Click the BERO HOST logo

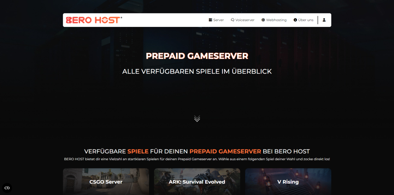click(94, 20)
